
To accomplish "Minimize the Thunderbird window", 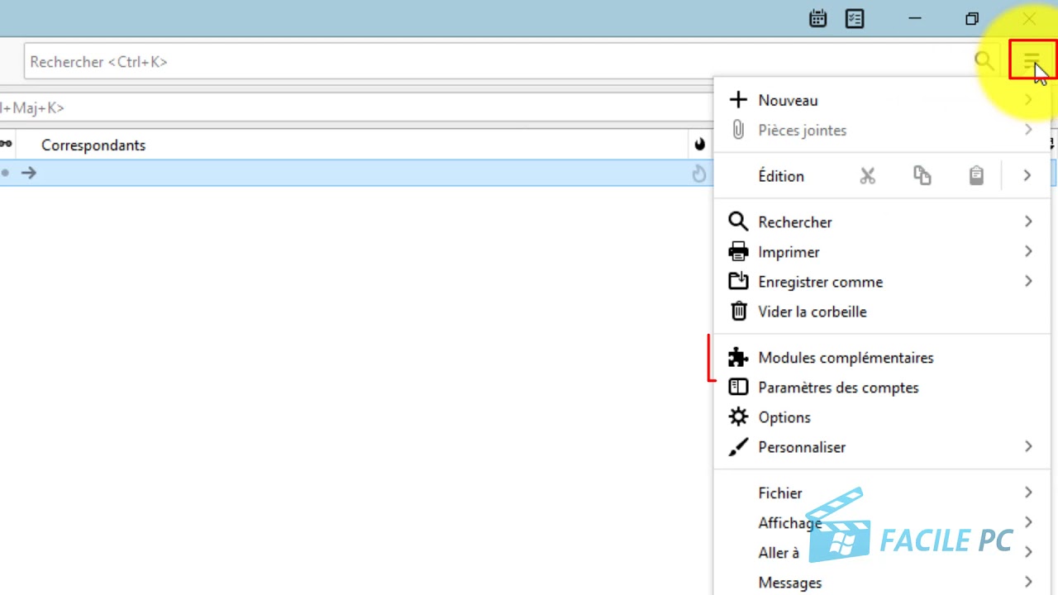I will pyautogui.click(x=915, y=18).
